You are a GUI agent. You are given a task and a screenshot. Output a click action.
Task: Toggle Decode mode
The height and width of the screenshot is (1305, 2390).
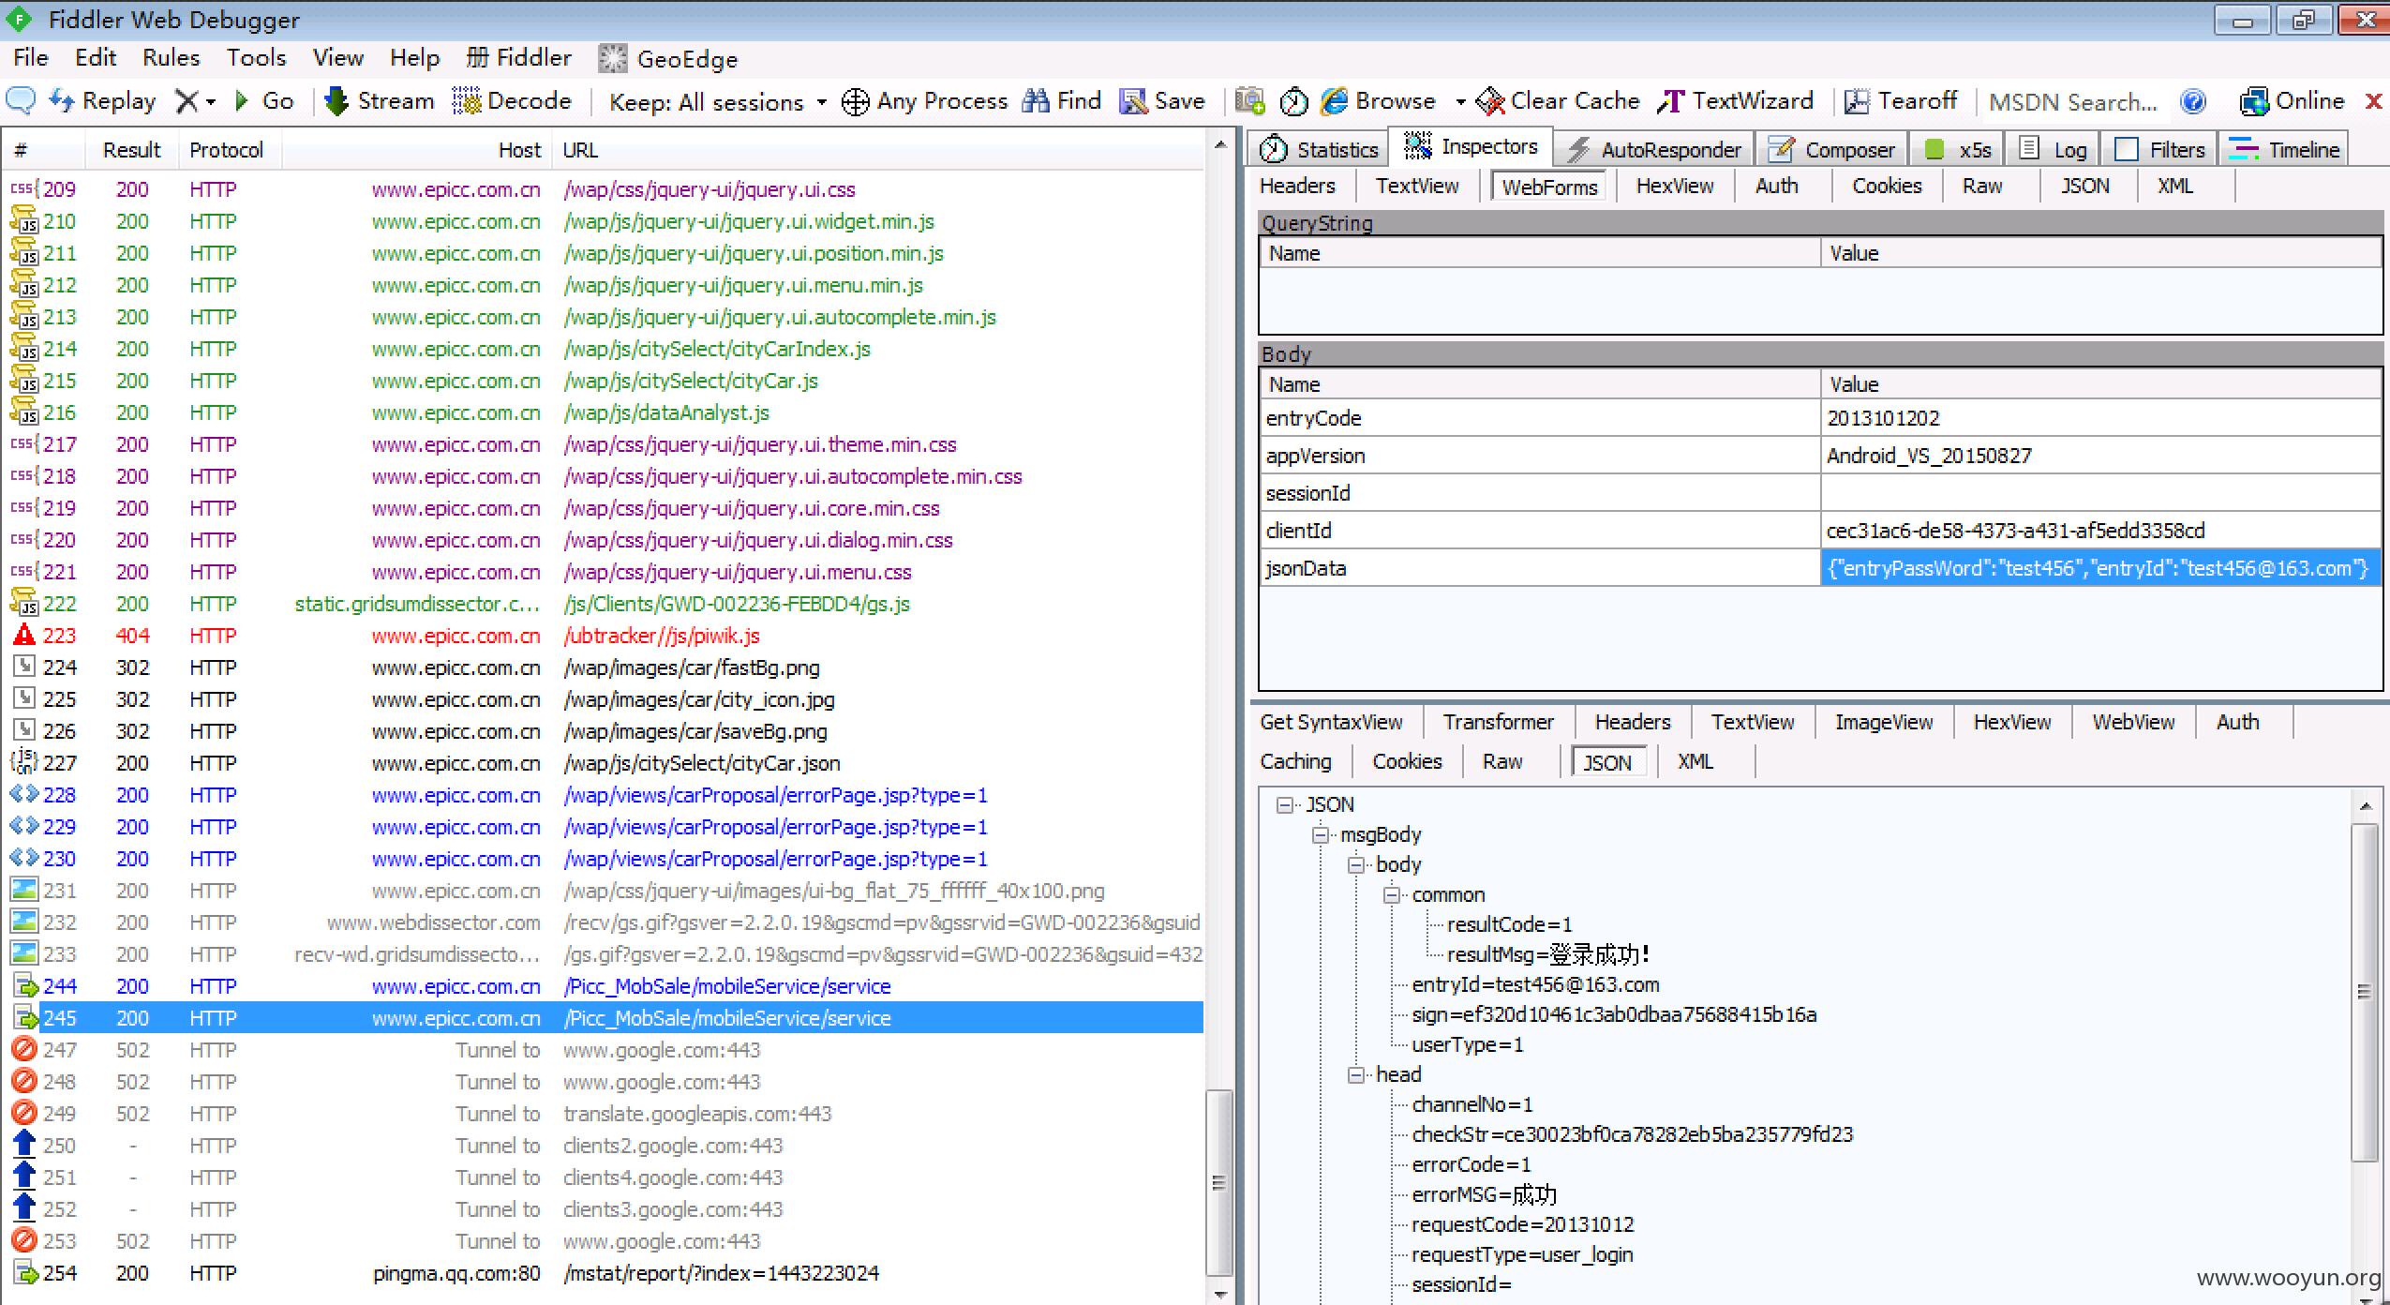[x=512, y=100]
